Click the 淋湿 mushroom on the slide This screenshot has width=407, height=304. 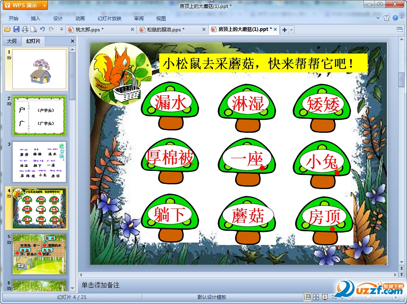247,108
